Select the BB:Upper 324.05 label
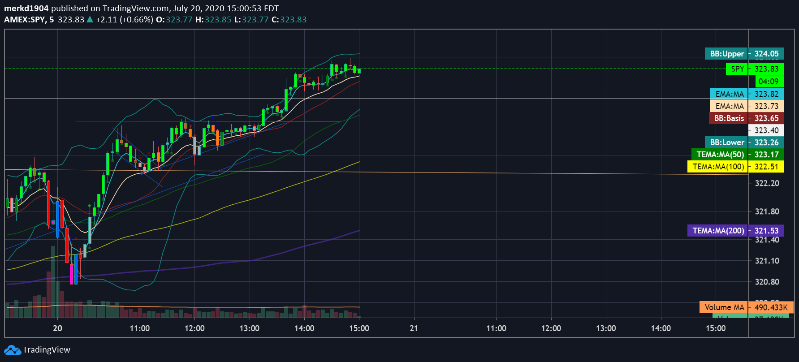This screenshot has width=799, height=362. tap(744, 54)
